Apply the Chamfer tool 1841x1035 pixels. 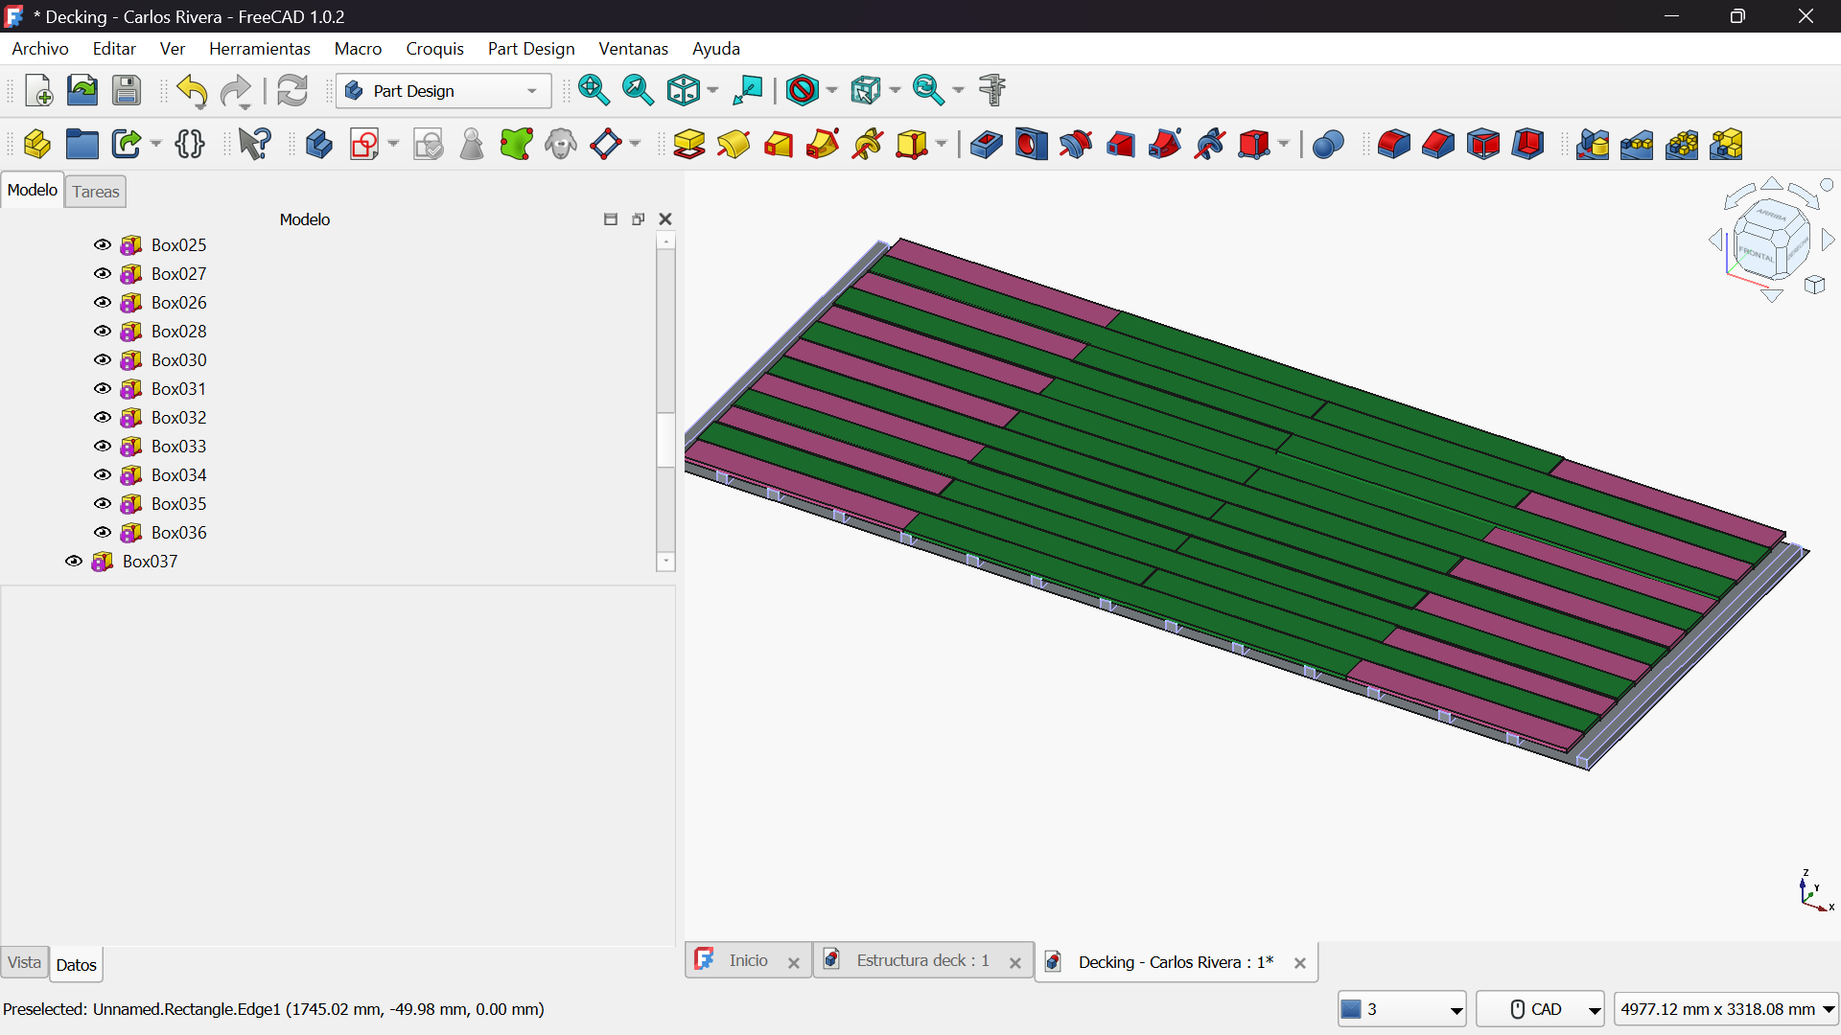(x=1438, y=145)
